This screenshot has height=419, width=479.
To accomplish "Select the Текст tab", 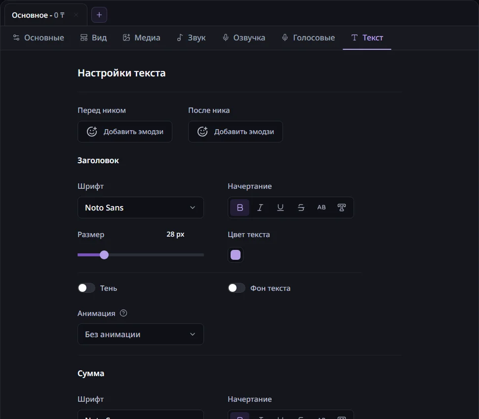I will coord(367,38).
